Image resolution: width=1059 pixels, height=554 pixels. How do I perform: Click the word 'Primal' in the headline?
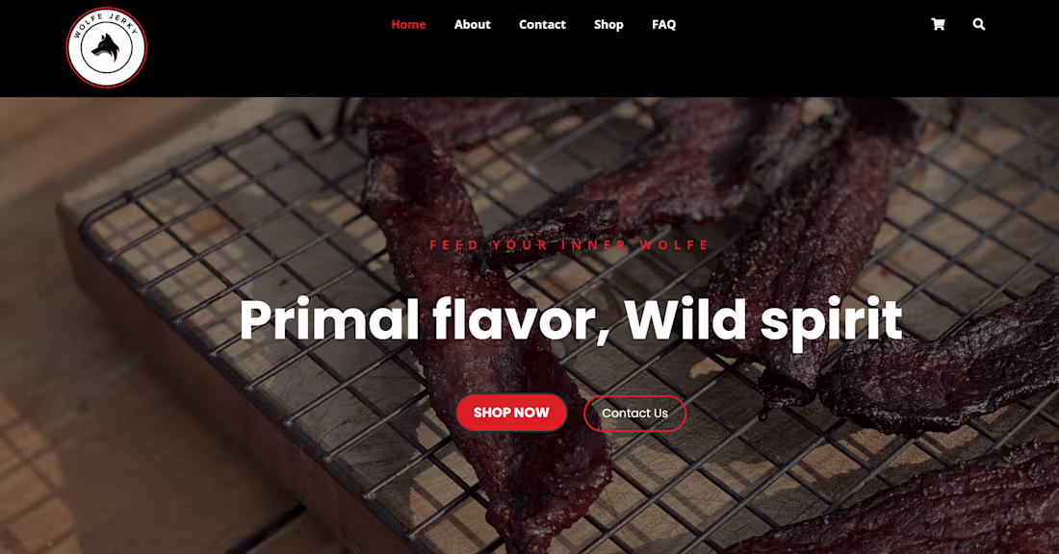(x=329, y=318)
